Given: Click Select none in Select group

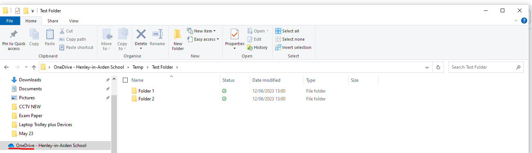Looking at the screenshot, I should click(x=290, y=39).
